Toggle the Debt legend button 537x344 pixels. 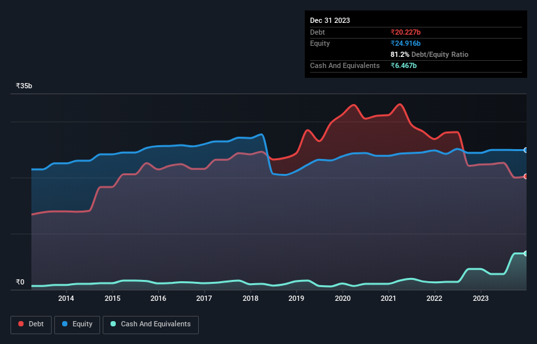(x=31, y=324)
